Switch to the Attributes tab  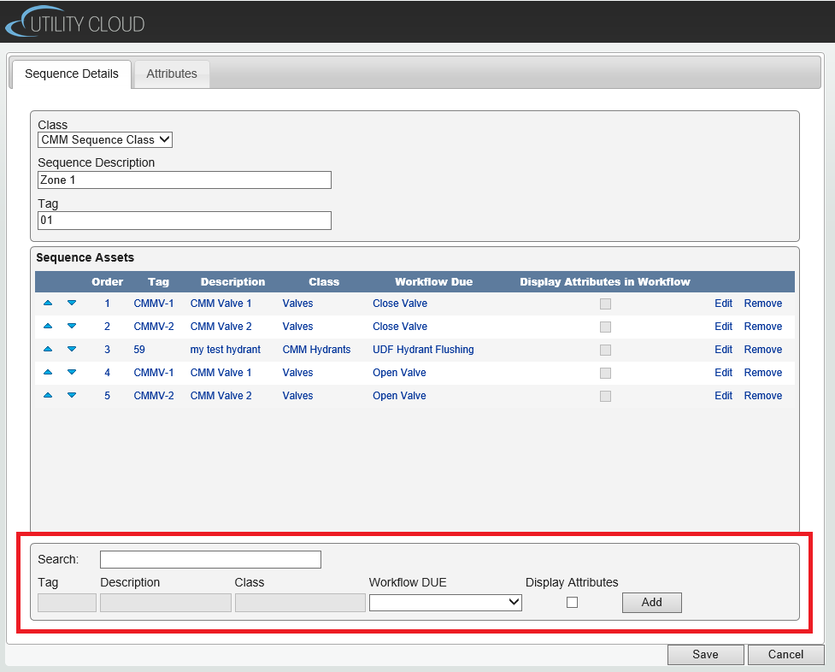tap(172, 74)
